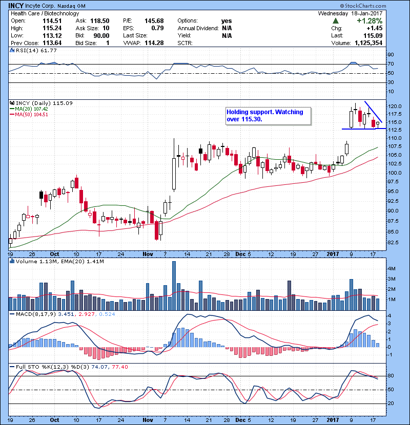This screenshot has width=410, height=425.
Task: Click the Incyte Corp. company name
Action: (x=39, y=6)
